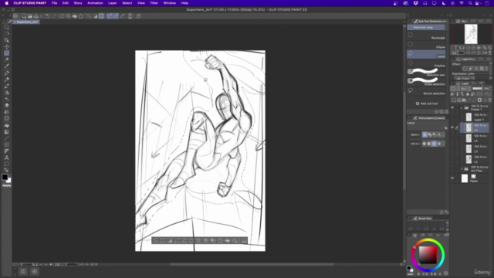Switch to the Superhero_Art canvas tab
This screenshot has height=278, width=494.
coord(26,22)
